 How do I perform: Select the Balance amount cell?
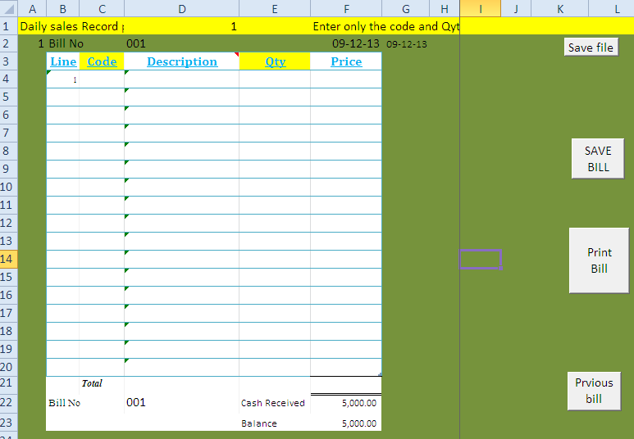click(x=346, y=423)
